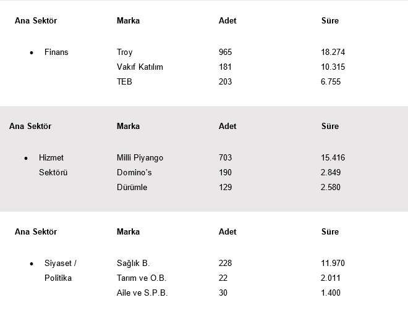Click the Aile ve S.P.B. entry
The width and height of the screenshot is (408, 316).
pyautogui.click(x=142, y=293)
